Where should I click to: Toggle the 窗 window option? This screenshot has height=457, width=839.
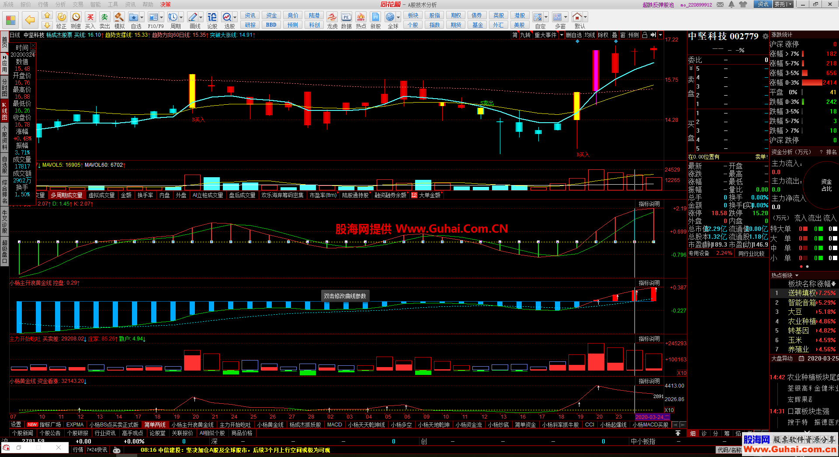tap(623, 35)
